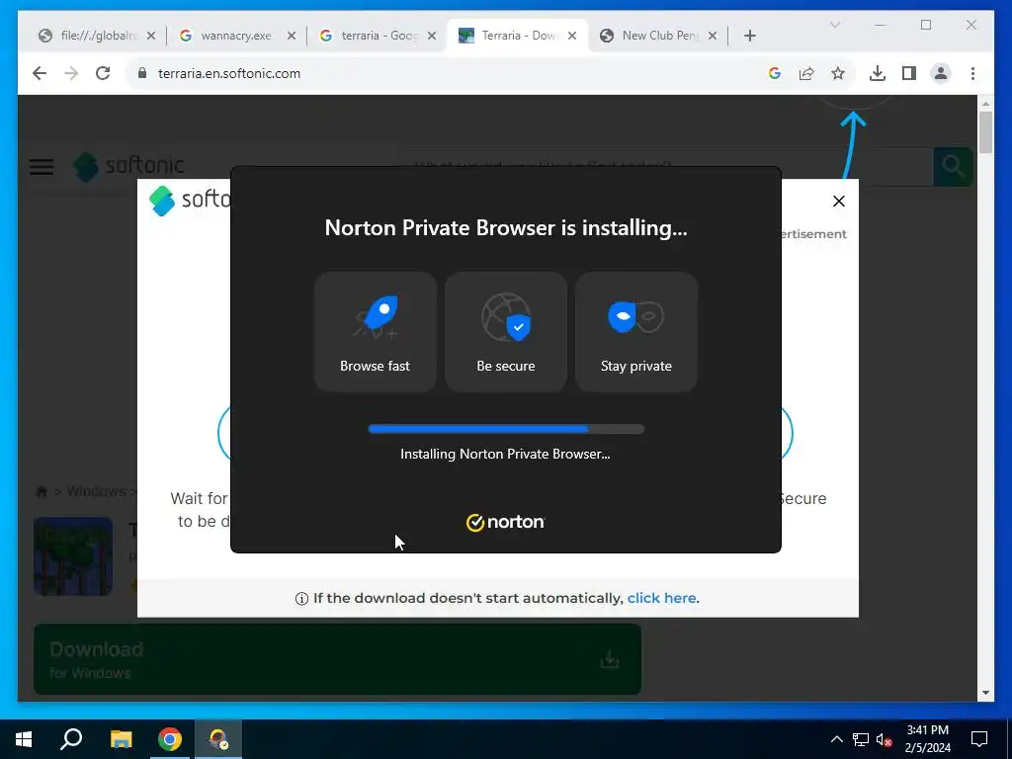Open Chrome three-dot menu
Image resolution: width=1012 pixels, height=759 pixels.
pos(972,73)
